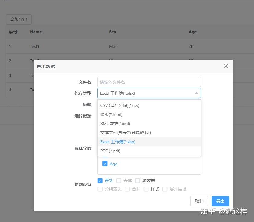Select 文本文件(制表符分隔) format
This screenshot has height=222, width=254.
[x=125, y=133]
